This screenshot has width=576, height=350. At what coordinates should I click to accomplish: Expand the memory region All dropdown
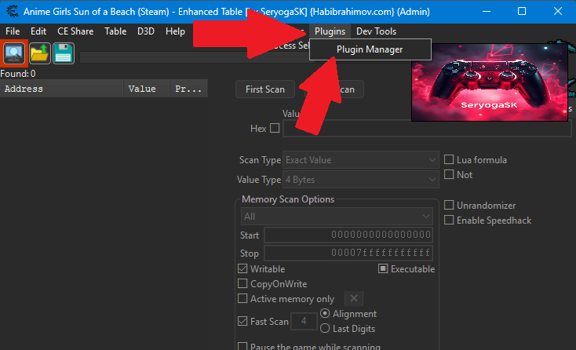point(337,217)
